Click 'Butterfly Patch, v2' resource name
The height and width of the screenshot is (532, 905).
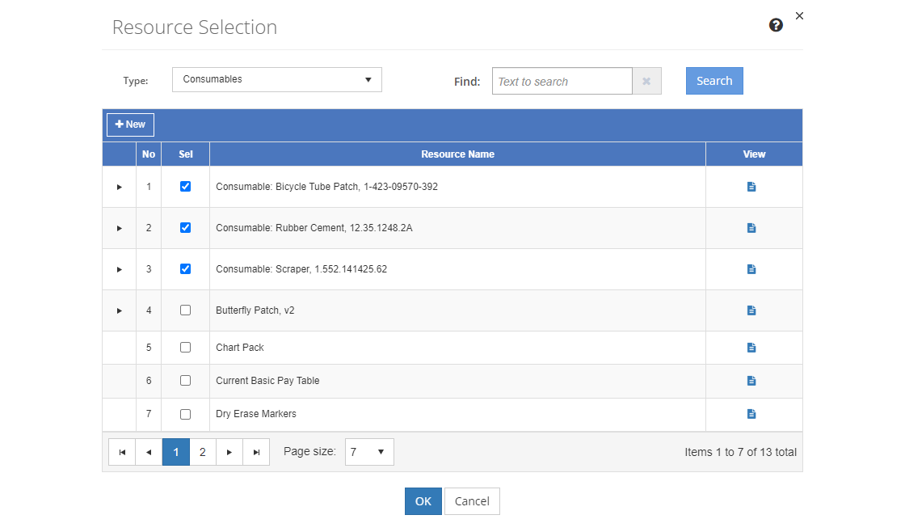pos(255,310)
